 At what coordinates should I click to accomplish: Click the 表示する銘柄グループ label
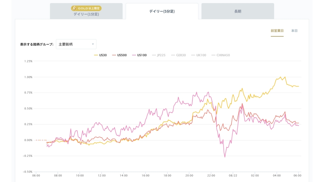37,44
